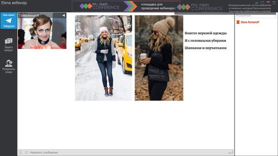Open the emoji smiley picker
The height and width of the screenshot is (156, 278).
click(26, 152)
